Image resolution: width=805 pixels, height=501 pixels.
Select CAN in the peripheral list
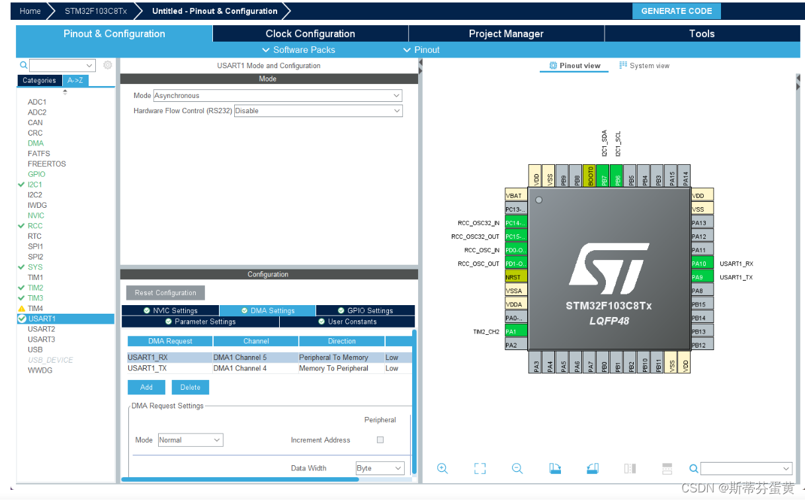point(35,122)
